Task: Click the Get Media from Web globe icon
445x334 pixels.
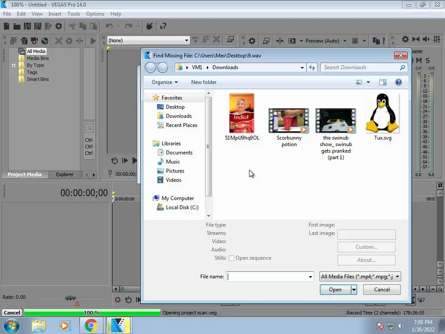Action: point(45,40)
